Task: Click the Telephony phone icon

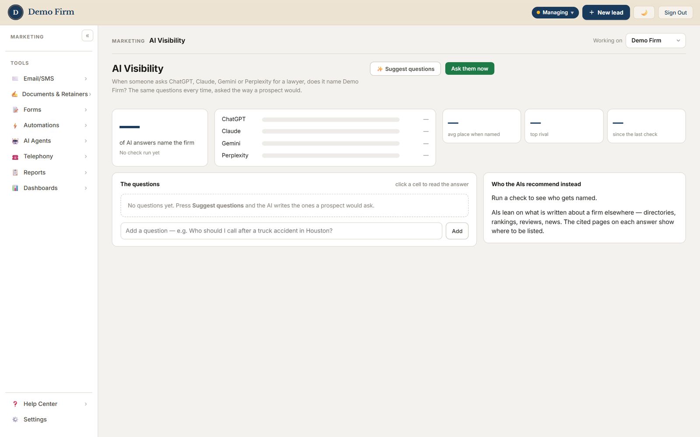Action: click(15, 156)
